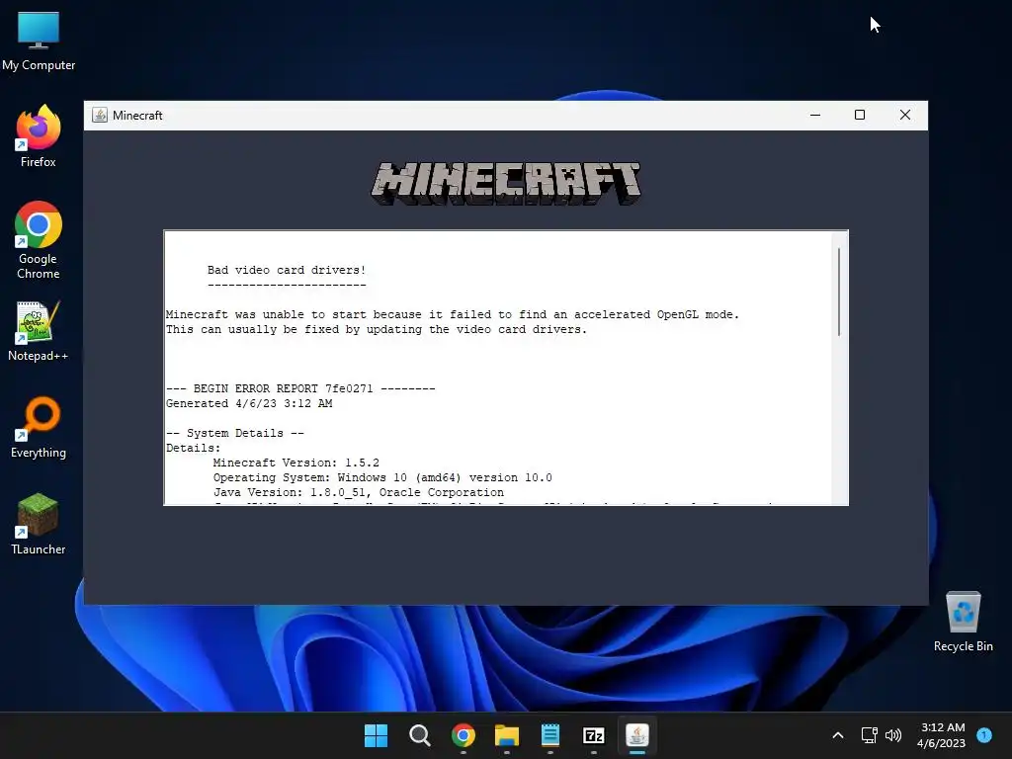Click the 'BEGIN ERROR REPORT 7fe0271' line
This screenshot has width=1012, height=759.
pos(300,388)
